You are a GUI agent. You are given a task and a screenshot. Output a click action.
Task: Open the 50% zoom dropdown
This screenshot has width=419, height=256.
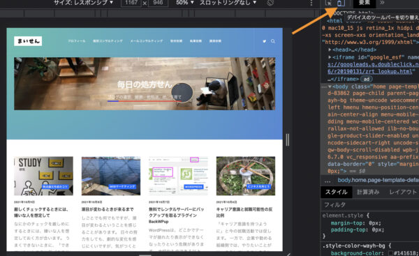click(185, 3)
